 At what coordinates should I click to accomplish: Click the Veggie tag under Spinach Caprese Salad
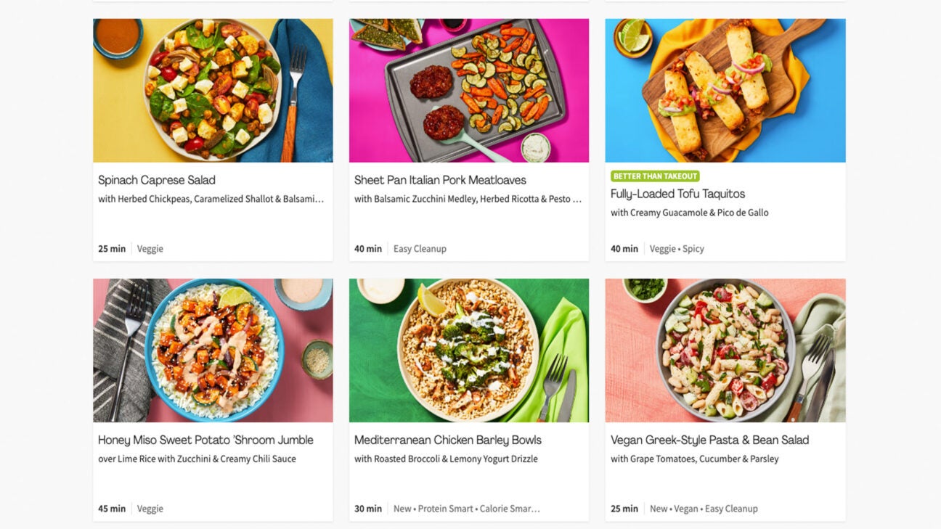pyautogui.click(x=150, y=248)
